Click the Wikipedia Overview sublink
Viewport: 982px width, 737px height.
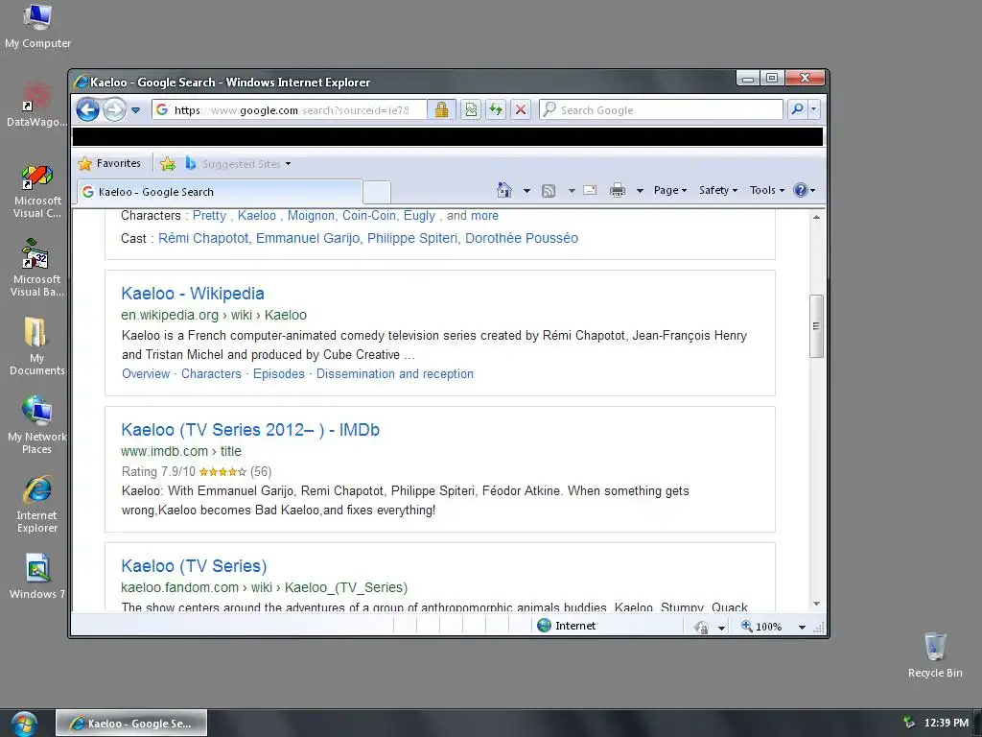(x=146, y=374)
